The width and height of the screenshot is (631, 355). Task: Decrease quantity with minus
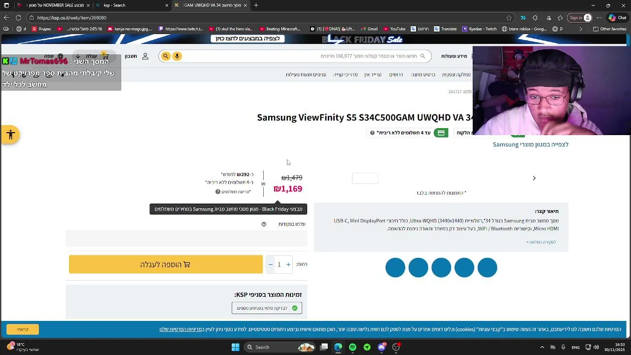270,265
